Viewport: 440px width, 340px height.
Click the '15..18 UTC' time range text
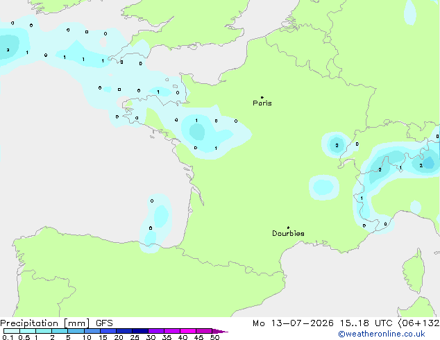pyautogui.click(x=366, y=323)
